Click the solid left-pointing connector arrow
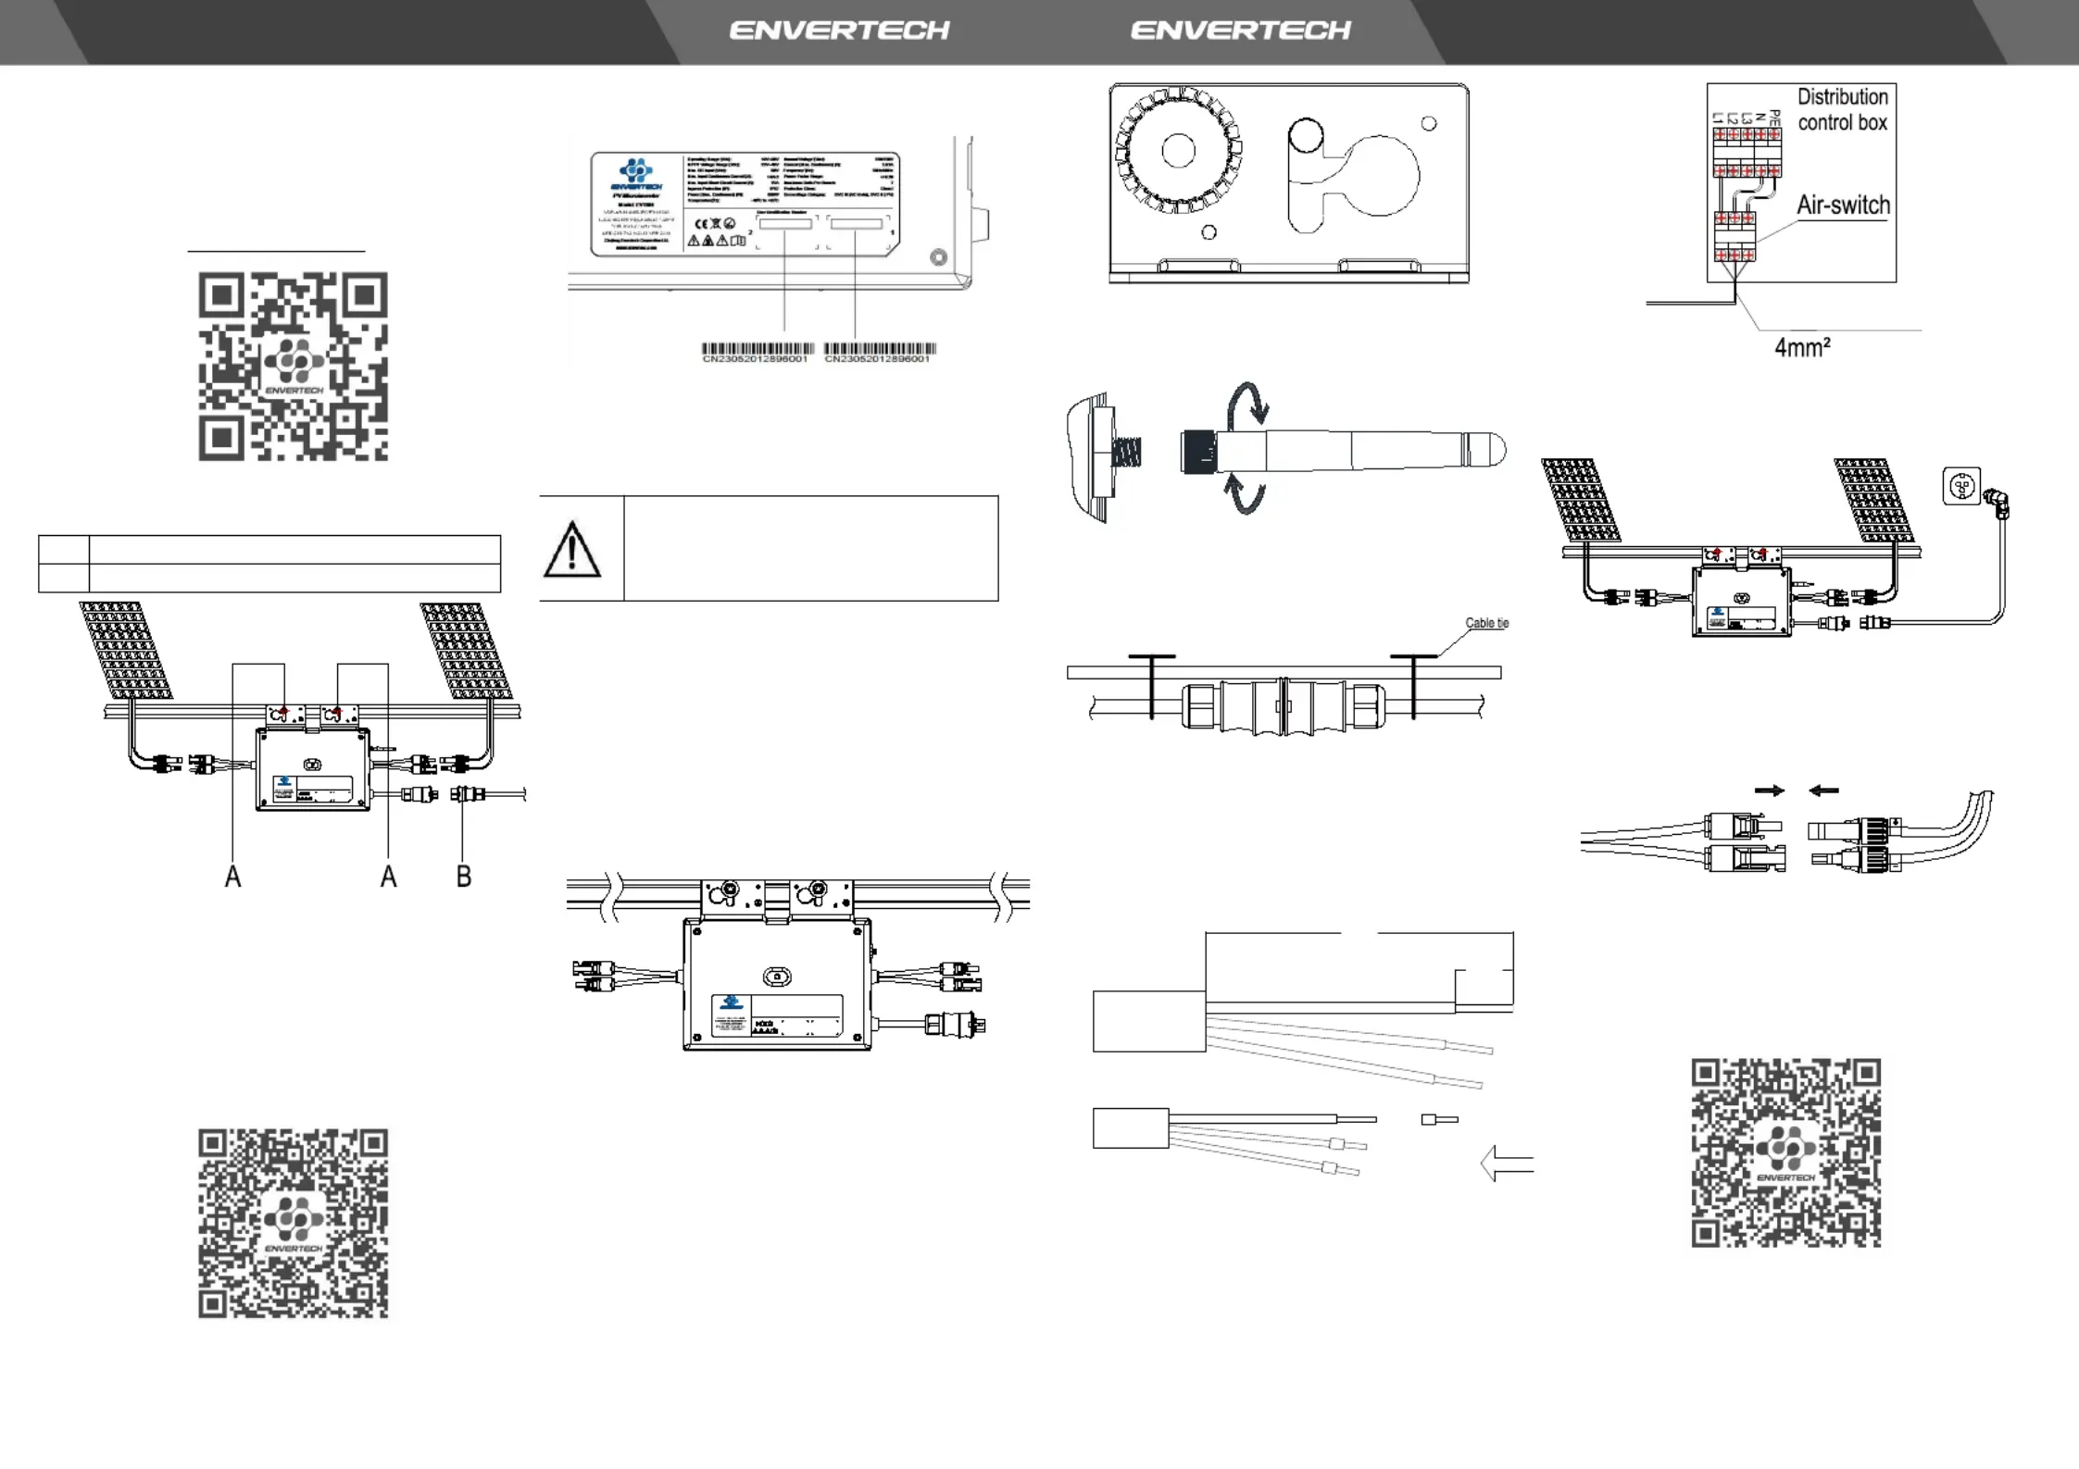 pos(1823,791)
